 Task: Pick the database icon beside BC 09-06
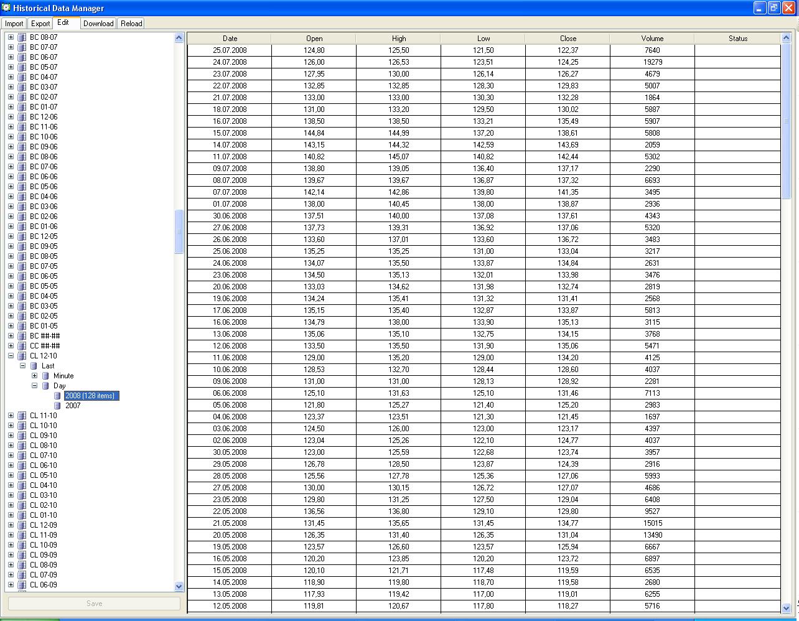(x=22, y=147)
